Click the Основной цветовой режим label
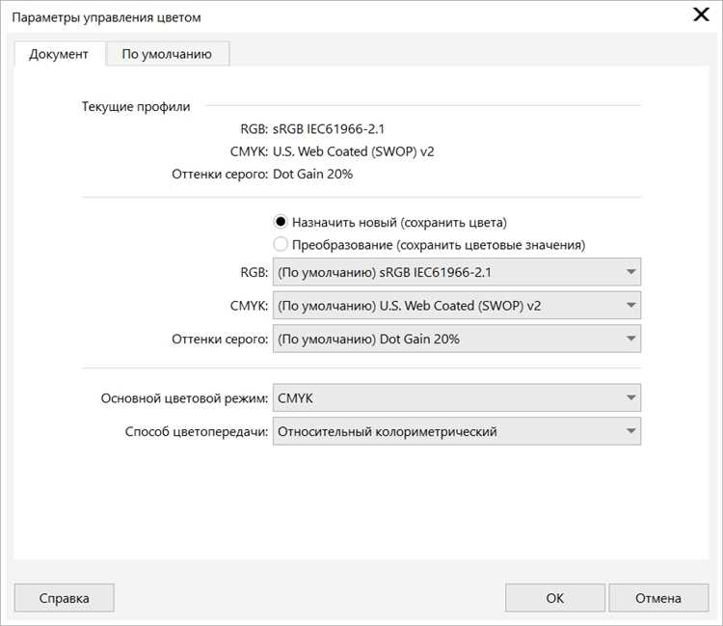The height and width of the screenshot is (626, 723). 184,397
